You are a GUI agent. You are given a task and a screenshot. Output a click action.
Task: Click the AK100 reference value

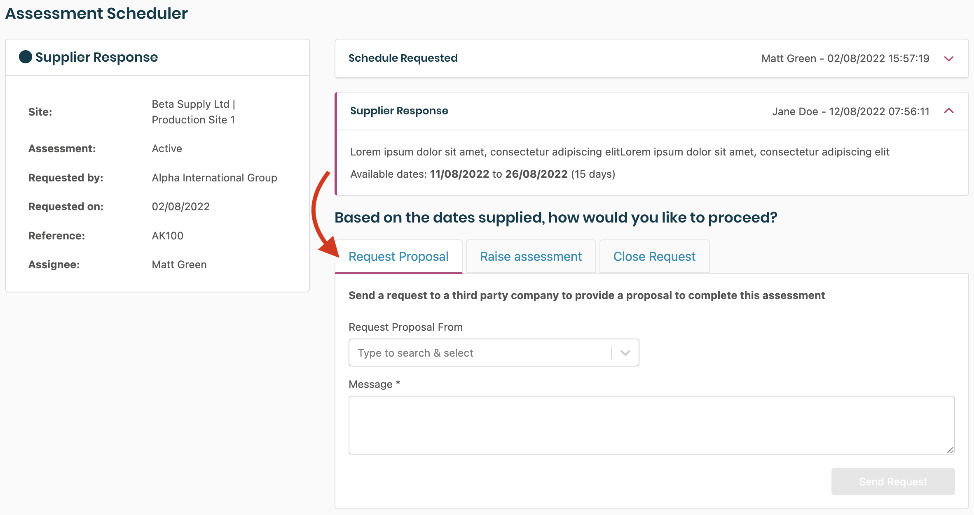(x=167, y=236)
